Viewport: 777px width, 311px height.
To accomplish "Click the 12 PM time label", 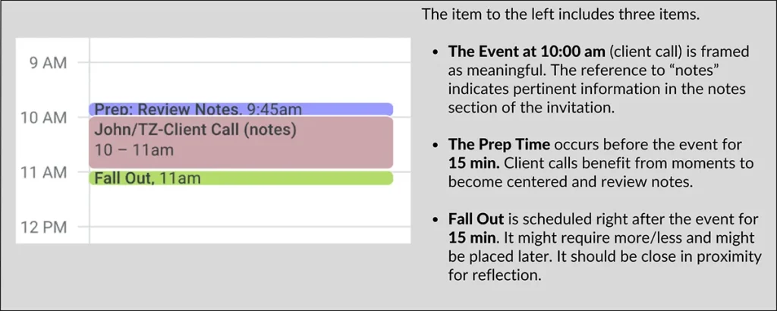I will tap(43, 228).
